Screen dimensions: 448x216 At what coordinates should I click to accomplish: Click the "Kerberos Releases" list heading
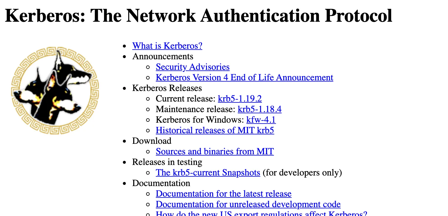pyautogui.click(x=167, y=88)
